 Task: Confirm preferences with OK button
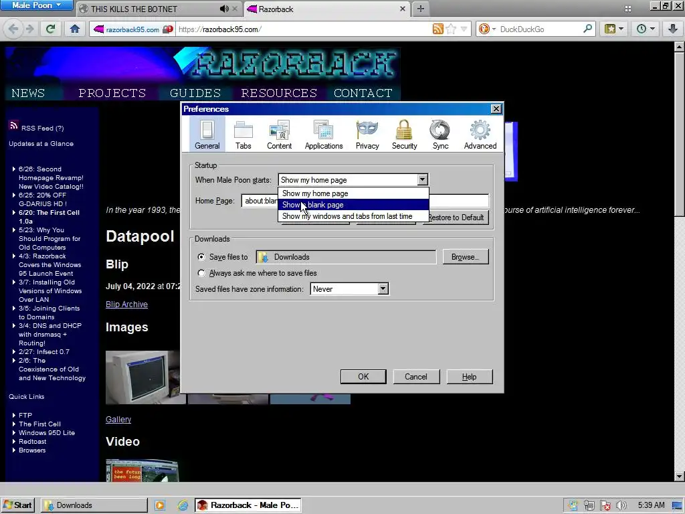pos(363,377)
